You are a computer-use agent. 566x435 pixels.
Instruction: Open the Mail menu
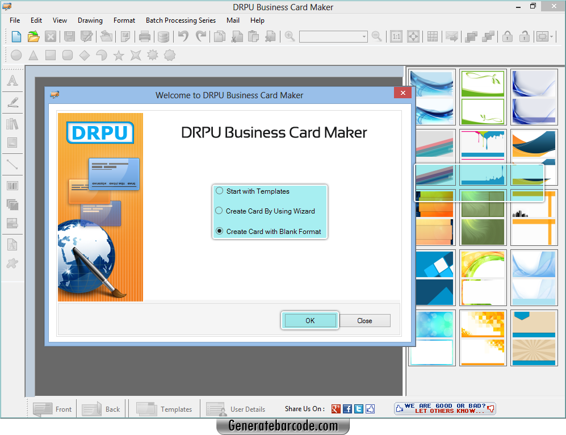[x=233, y=20]
